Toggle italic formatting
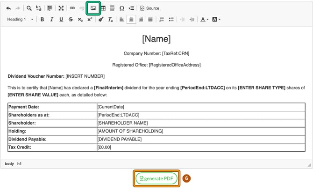This screenshot has height=189, width=313. (52, 19)
